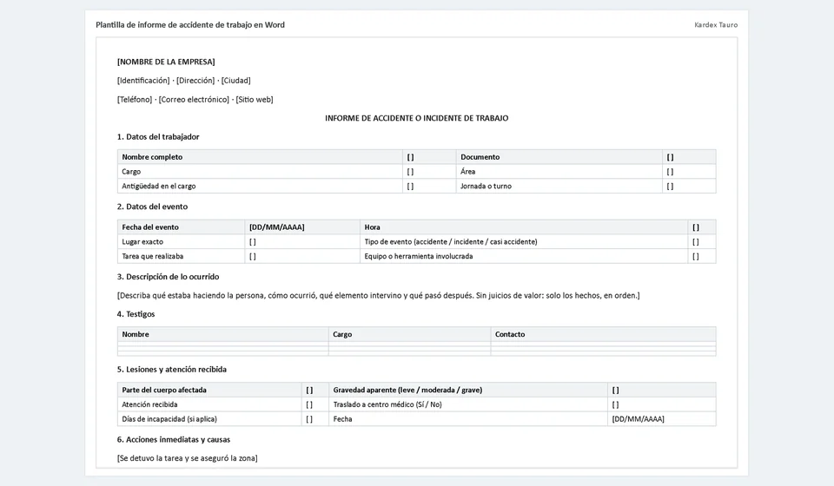
Task: Click 'Traslado a centro médico (Sí / No)' cell
Action: 468,404
